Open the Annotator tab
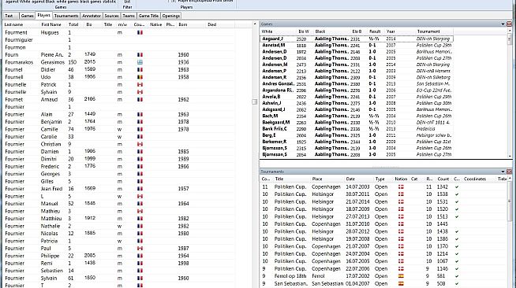The height and width of the screenshot is (288, 516). [x=92, y=16]
